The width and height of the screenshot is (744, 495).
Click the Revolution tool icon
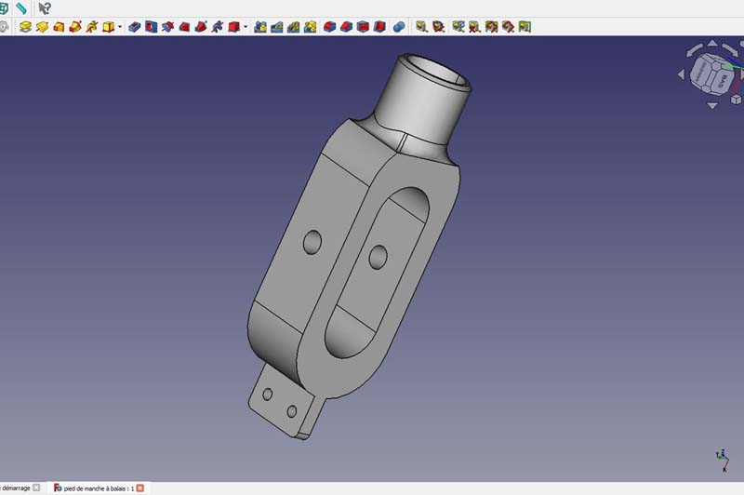tap(42, 27)
